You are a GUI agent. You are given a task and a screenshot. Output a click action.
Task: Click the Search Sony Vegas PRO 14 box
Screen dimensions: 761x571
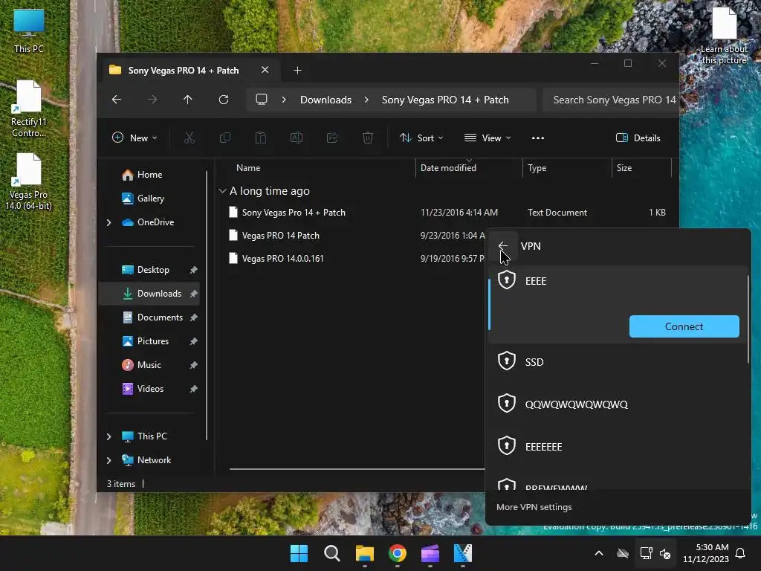(x=611, y=100)
